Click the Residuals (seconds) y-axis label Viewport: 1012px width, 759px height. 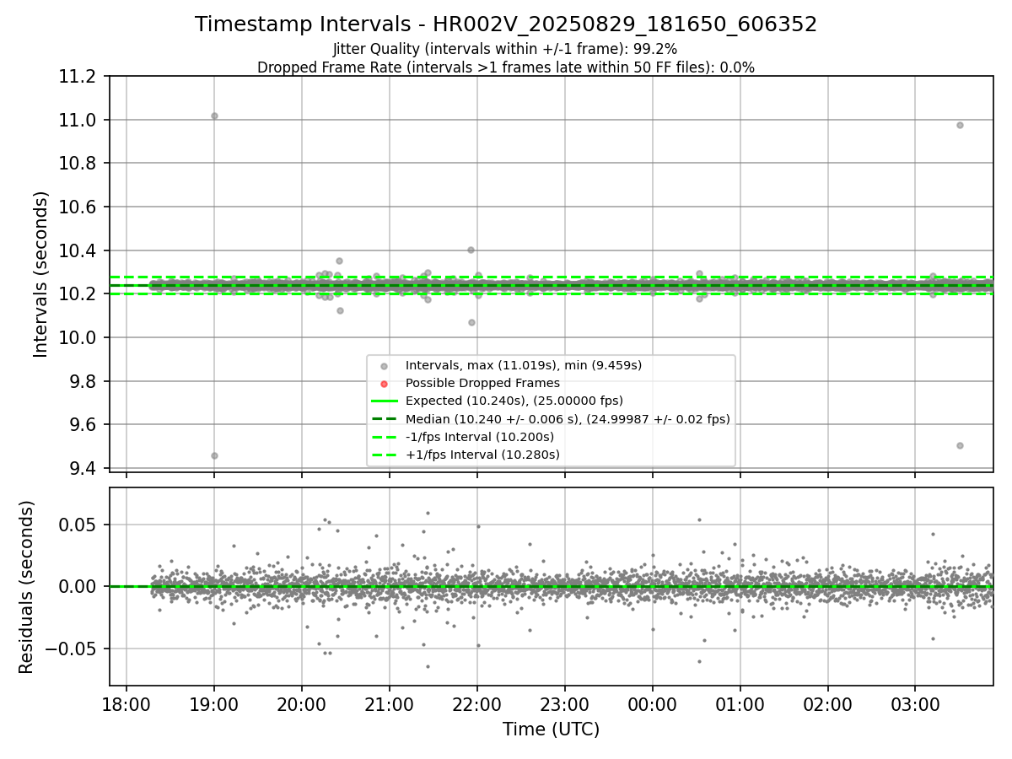point(26,587)
